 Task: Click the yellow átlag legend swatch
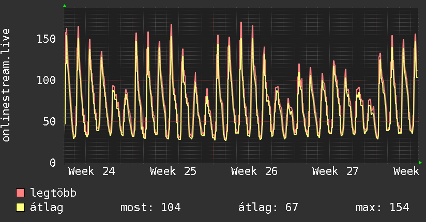pyautogui.click(x=20, y=208)
